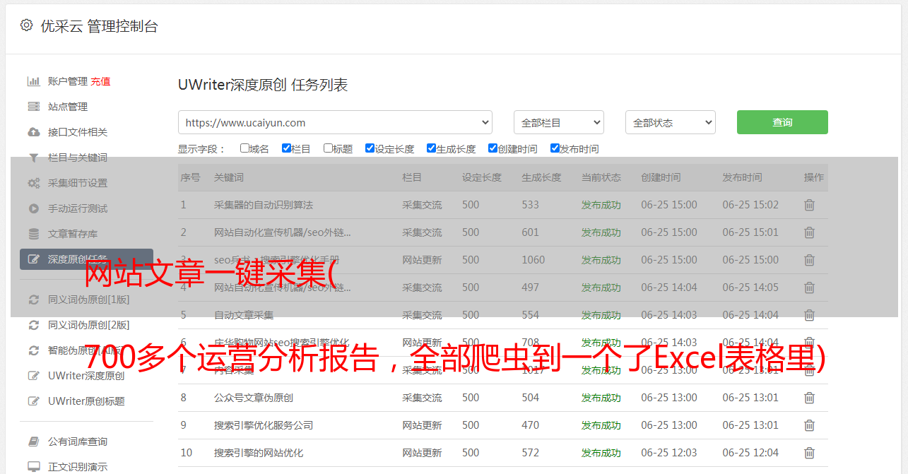Delete the 自动文章采集 task row
The width and height of the screenshot is (908, 474).
coord(809,315)
